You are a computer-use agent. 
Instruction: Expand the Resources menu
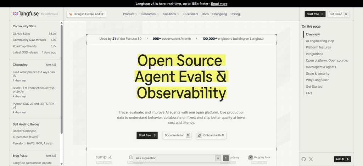pyautogui.click(x=150, y=14)
